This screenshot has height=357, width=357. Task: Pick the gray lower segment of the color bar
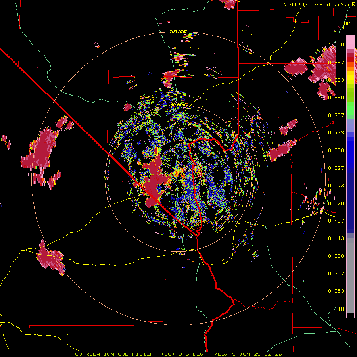(x=350, y=276)
